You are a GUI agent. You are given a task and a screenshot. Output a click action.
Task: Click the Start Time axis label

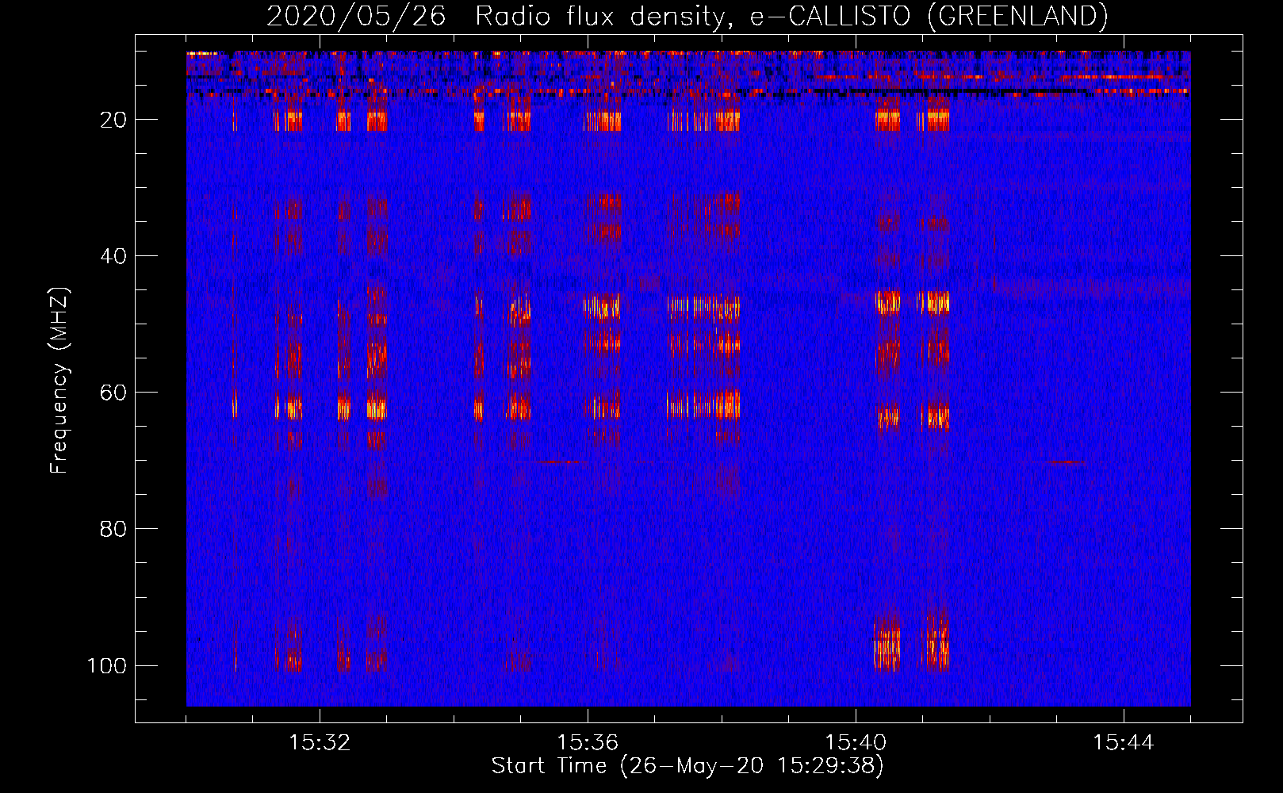687,766
